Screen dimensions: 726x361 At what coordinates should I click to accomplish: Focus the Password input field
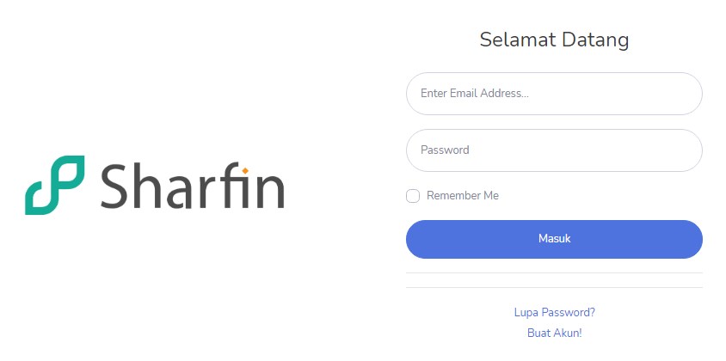pyautogui.click(x=554, y=150)
